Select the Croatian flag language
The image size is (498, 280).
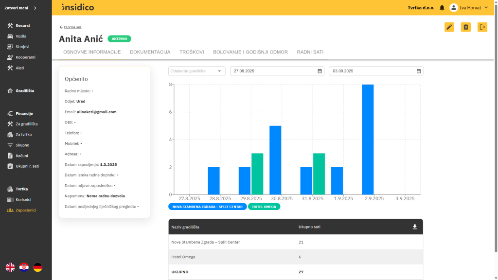[24, 267]
